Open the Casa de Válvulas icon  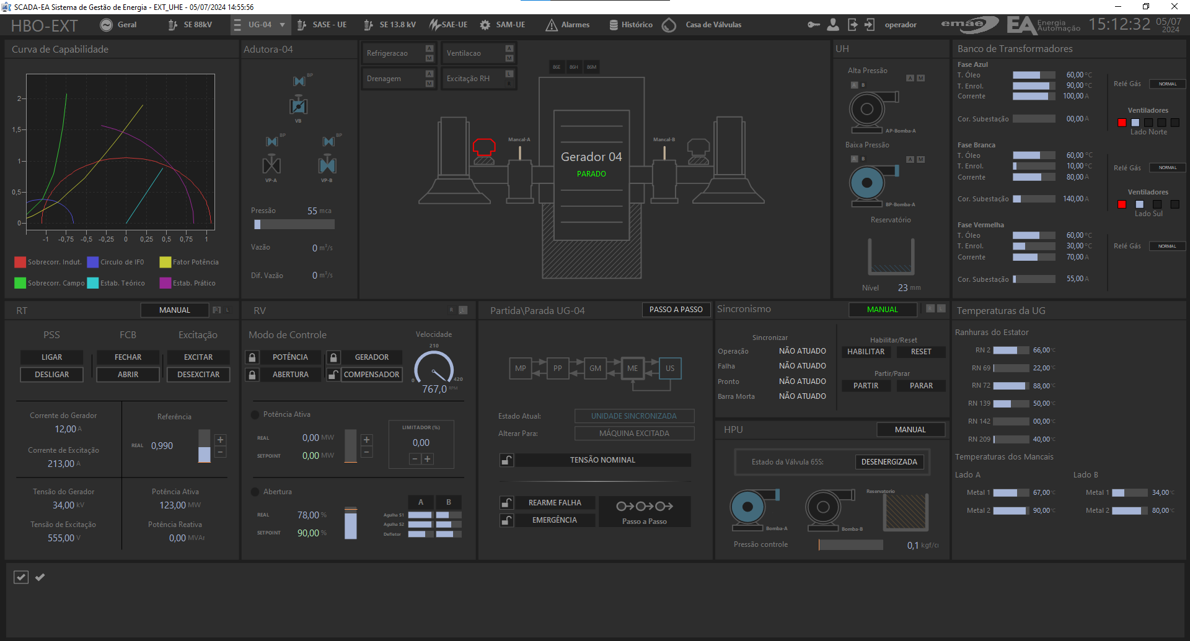coord(669,25)
